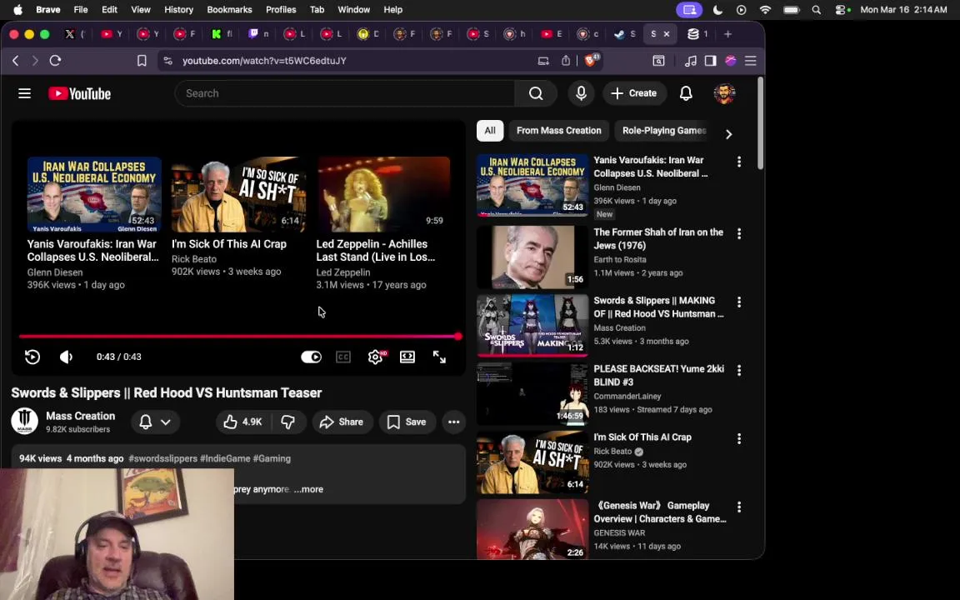This screenshot has height=600, width=960.
Task: Dislike the video
Action: [287, 422]
